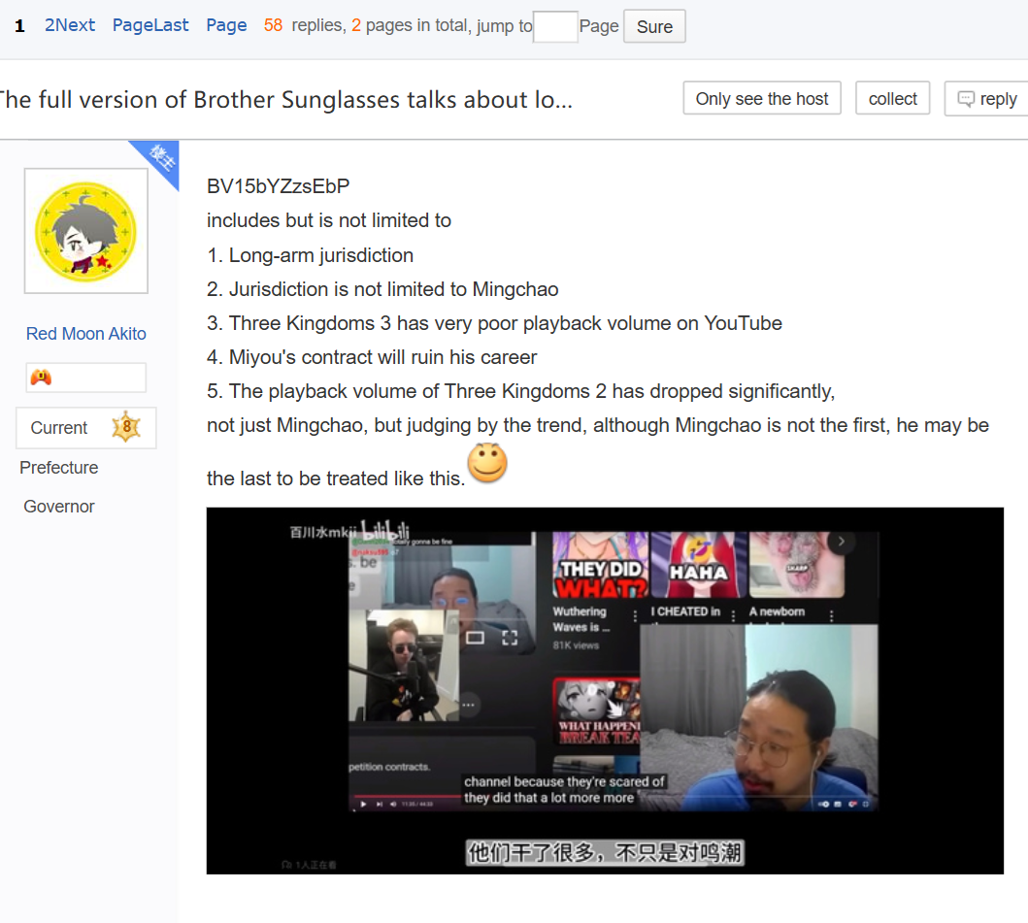Image resolution: width=1028 pixels, height=923 pixels.
Task: Click the game controller badge icon
Action: pos(41,378)
